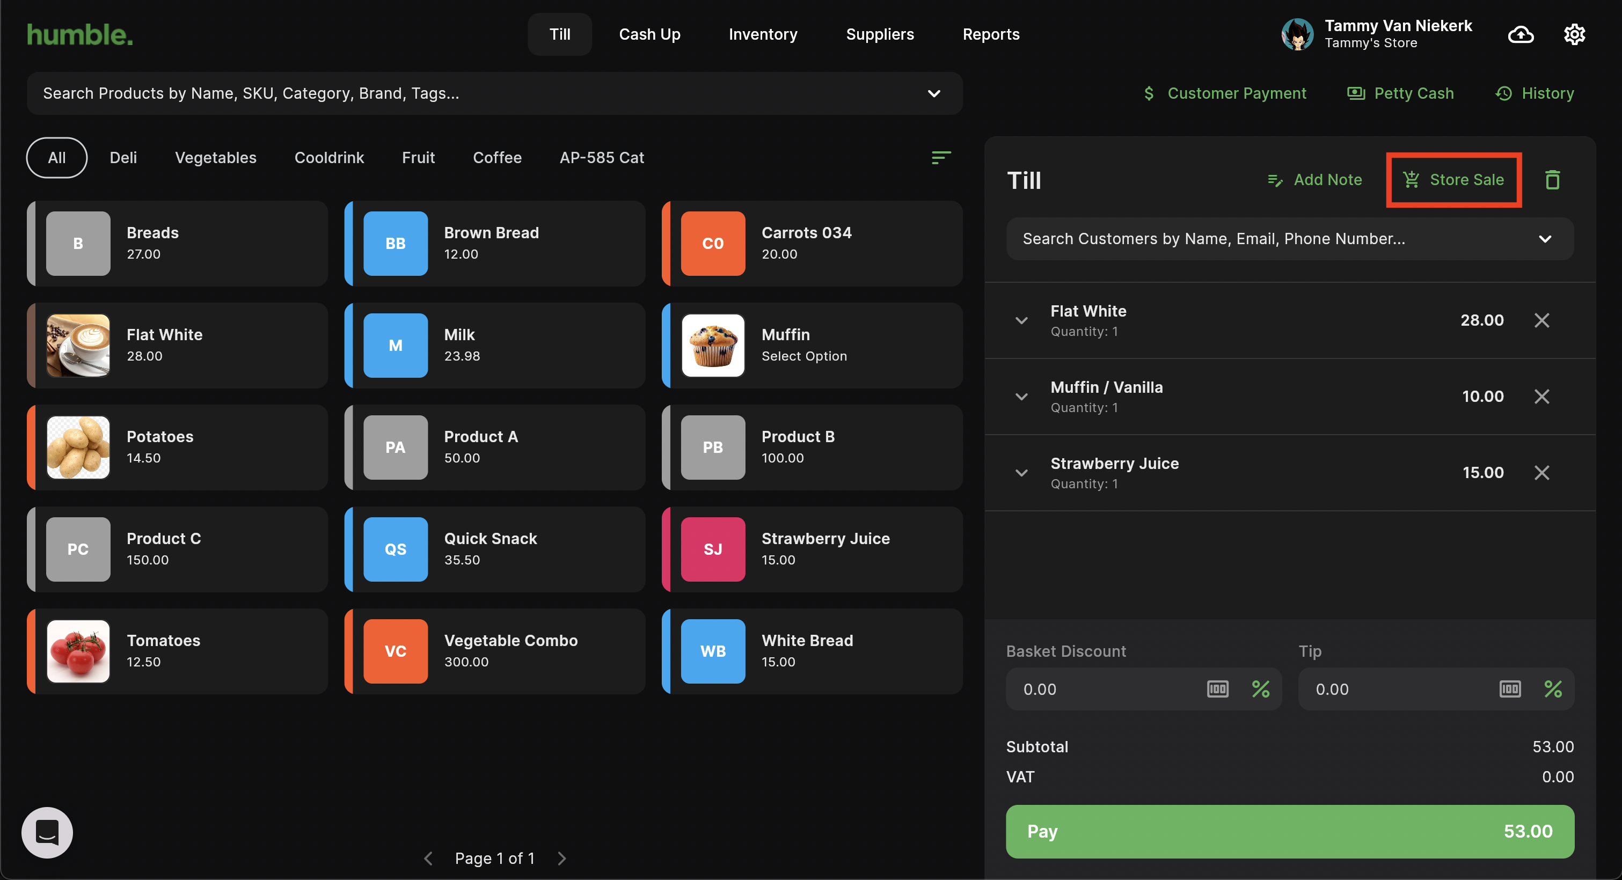The width and height of the screenshot is (1622, 880).
Task: Focus the customer search field
Action: coord(1290,239)
